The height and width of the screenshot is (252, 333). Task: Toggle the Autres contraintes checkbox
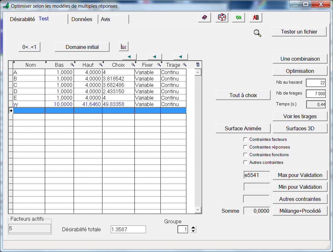[x=246, y=163]
